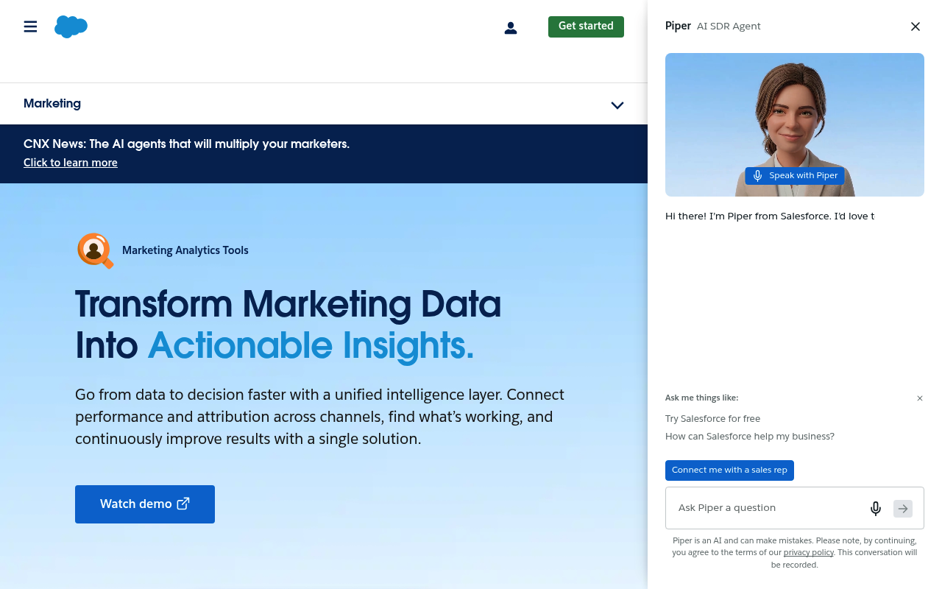
Task: Click the Marketing Analytics Tools label
Action: point(185,250)
